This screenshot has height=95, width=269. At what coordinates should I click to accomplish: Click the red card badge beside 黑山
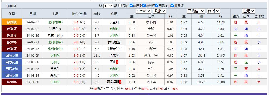(x=117, y=62)
